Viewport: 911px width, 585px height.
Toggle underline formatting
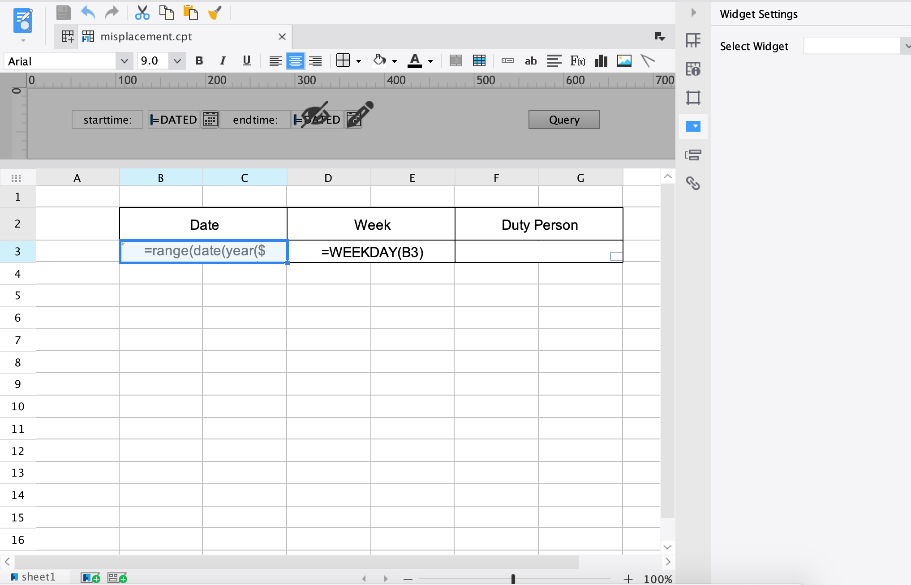246,61
